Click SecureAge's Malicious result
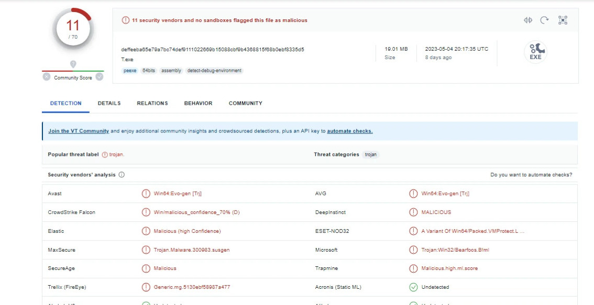This screenshot has height=305, width=594. (x=165, y=268)
